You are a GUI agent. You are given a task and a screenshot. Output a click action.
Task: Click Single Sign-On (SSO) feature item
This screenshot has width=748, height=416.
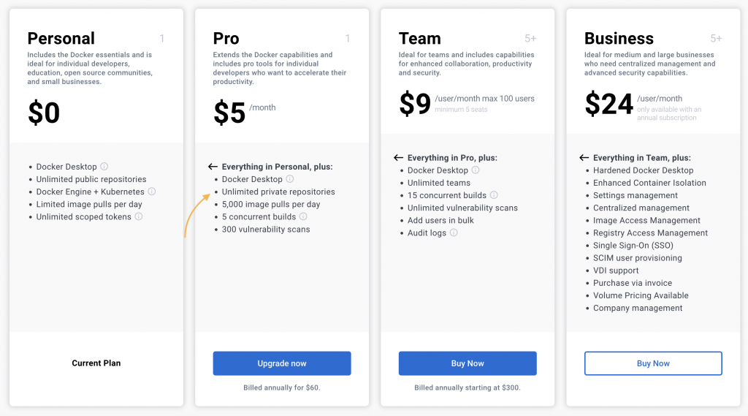coord(633,246)
